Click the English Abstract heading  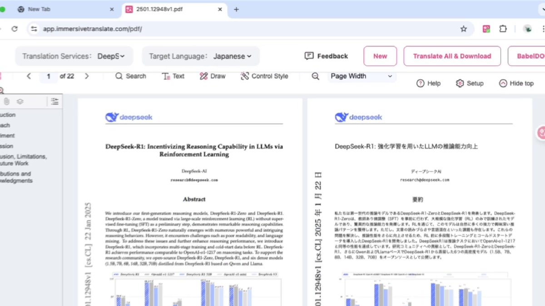point(194,199)
